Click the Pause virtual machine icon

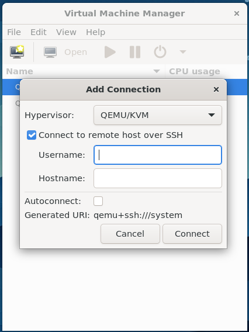(x=135, y=52)
